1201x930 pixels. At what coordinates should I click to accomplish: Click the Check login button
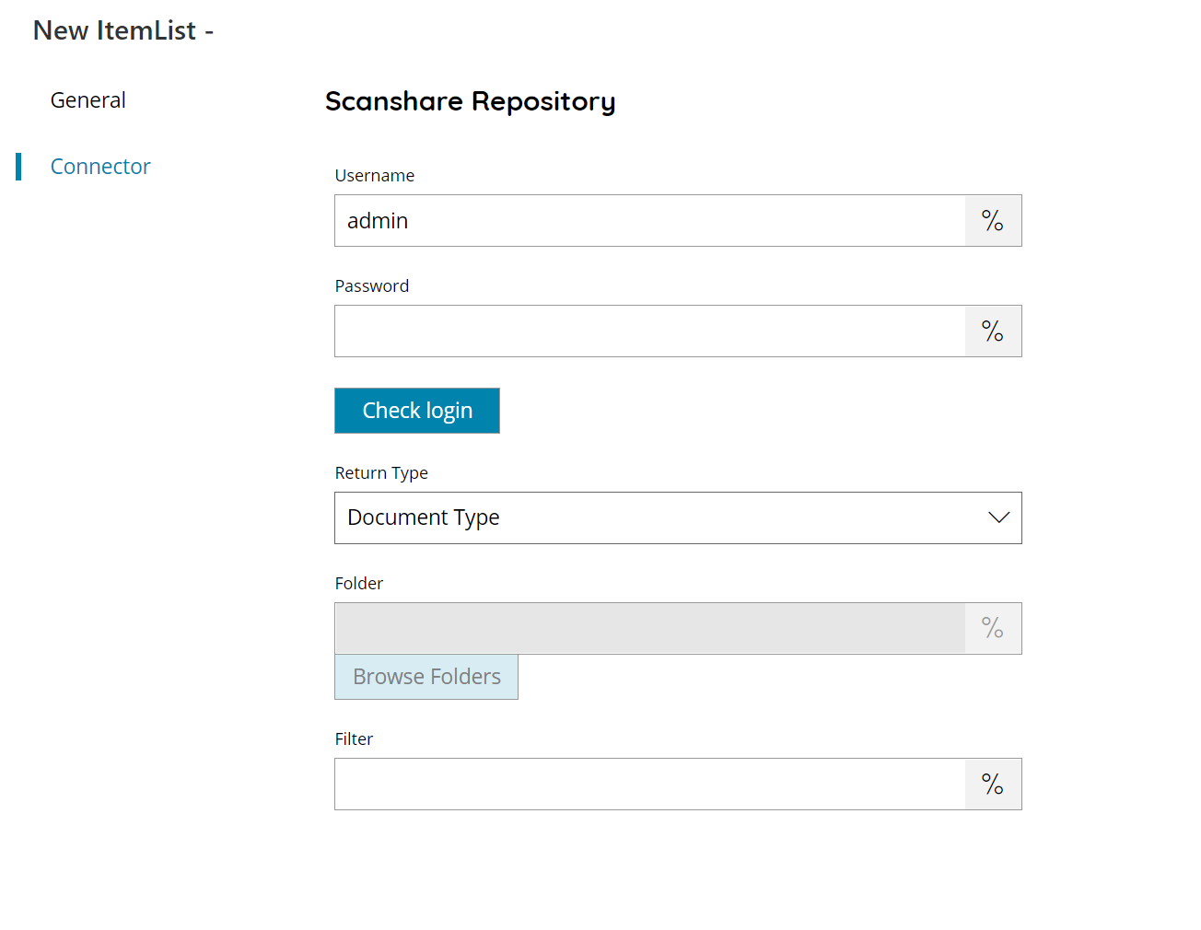pos(417,411)
